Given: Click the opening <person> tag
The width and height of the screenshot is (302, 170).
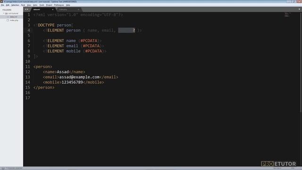Looking at the screenshot, I should coord(43,67).
